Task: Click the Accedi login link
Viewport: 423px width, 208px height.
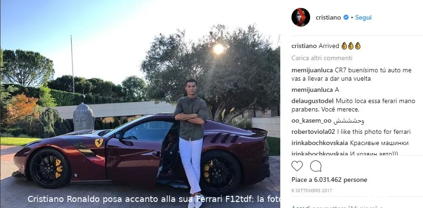Action: 299,207
